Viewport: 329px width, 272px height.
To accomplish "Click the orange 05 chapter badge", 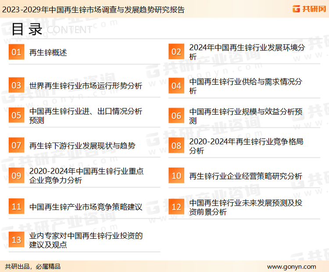I will [16, 115].
